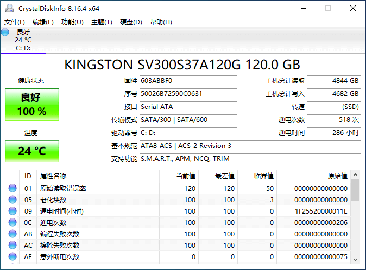Click the 最差值 column header

coord(218,176)
